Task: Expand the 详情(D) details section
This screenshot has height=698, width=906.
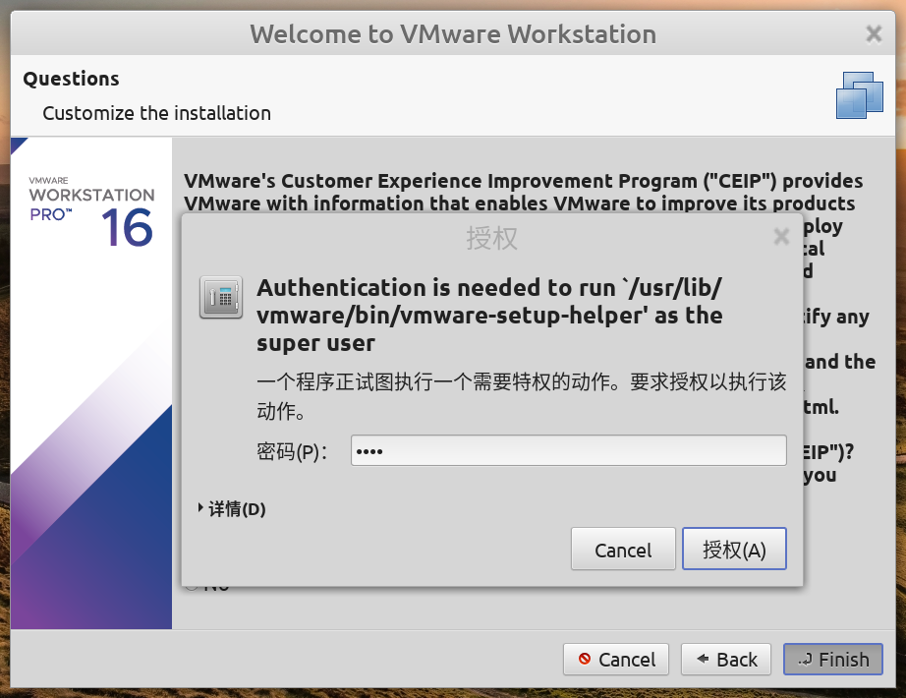Action: [232, 509]
